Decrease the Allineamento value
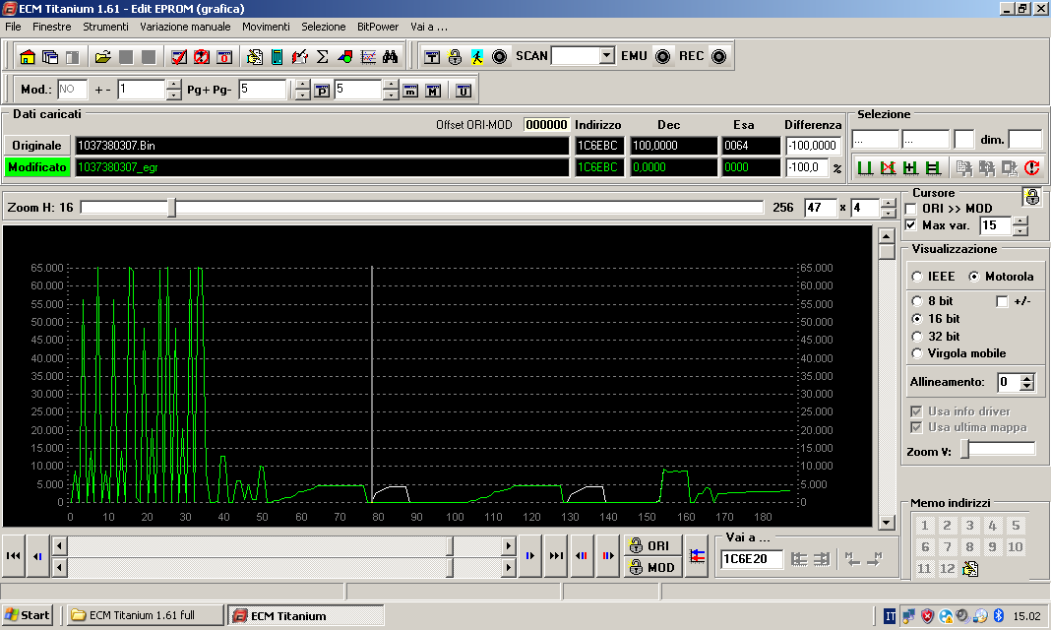 1026,386
